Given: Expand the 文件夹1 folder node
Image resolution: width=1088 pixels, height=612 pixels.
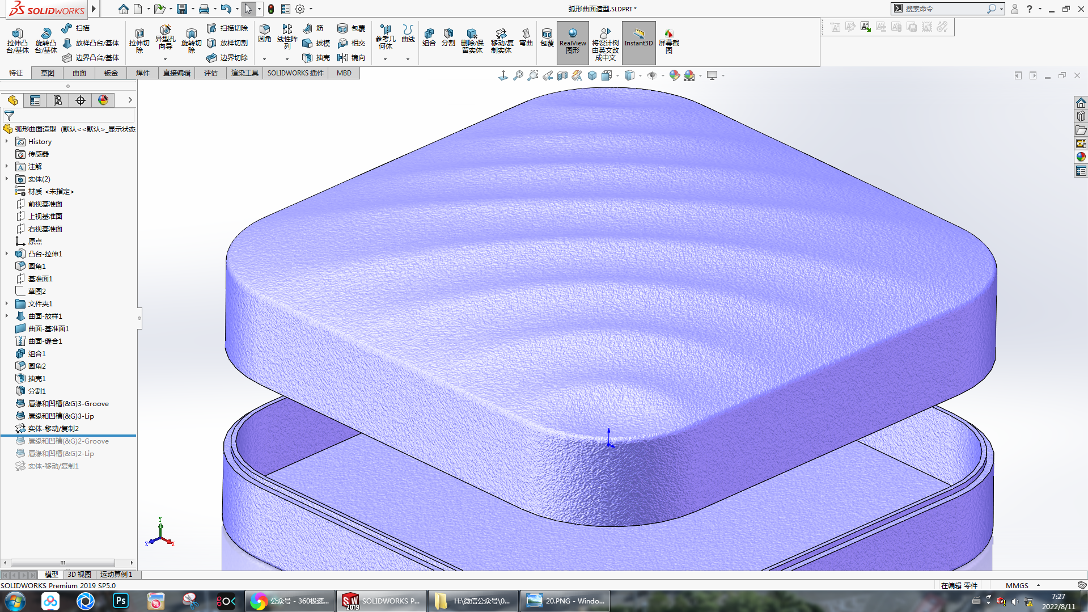Looking at the screenshot, I should (x=7, y=303).
